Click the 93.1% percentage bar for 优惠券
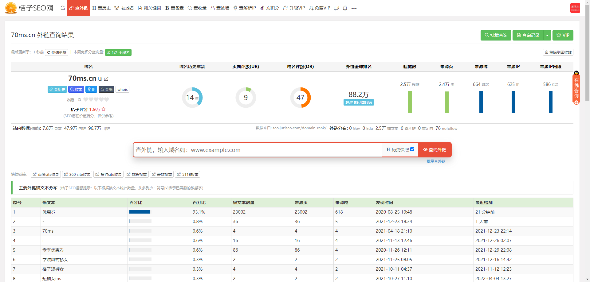The height and width of the screenshot is (282, 590). (140, 212)
